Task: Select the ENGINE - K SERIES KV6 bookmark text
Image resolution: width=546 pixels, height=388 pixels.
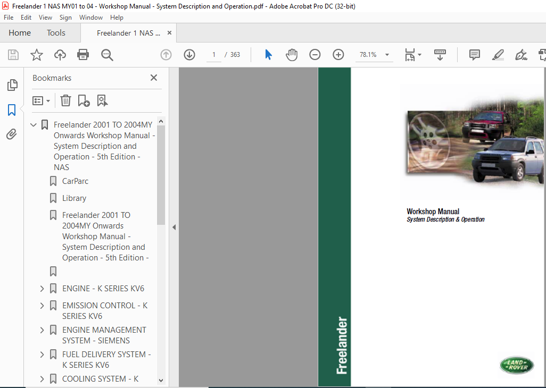Action: pyautogui.click(x=103, y=289)
